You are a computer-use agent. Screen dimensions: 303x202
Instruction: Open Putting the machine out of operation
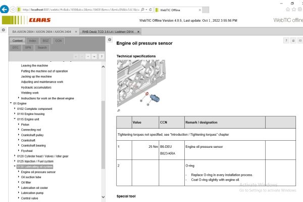[x=44, y=71]
